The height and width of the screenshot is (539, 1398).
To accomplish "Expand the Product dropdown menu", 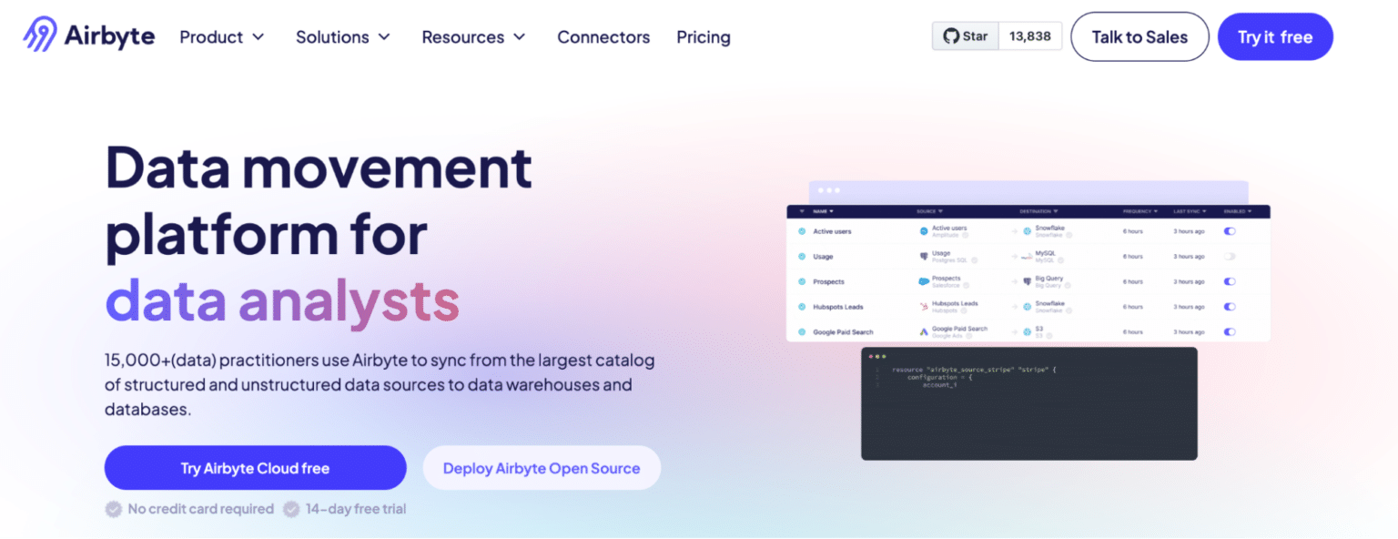I will coord(222,37).
